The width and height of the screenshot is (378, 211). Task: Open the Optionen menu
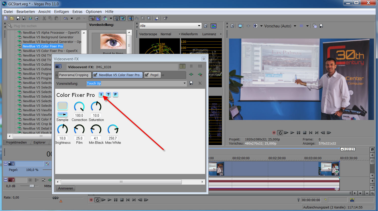94,12
